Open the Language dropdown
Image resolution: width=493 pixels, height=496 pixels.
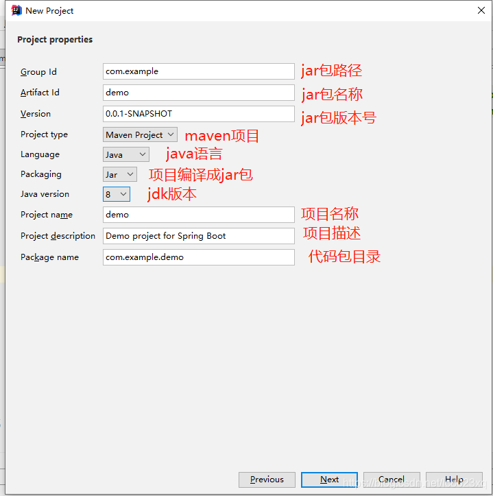point(126,154)
